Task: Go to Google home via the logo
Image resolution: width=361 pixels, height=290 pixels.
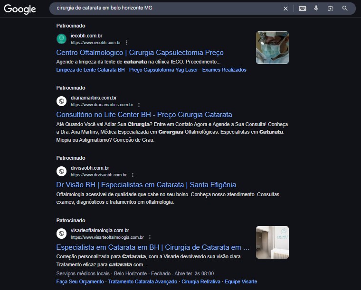Action: pyautogui.click(x=20, y=9)
